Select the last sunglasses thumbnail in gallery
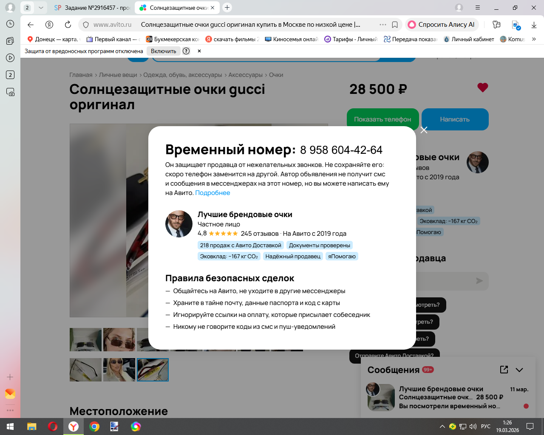Image resolution: width=544 pixels, height=435 pixels. pos(153,370)
